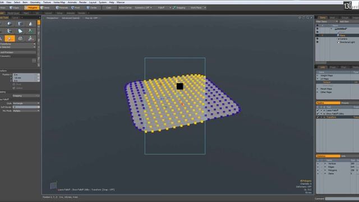
Task: Select the cylinder primitive tool
Action: (x=20, y=24)
